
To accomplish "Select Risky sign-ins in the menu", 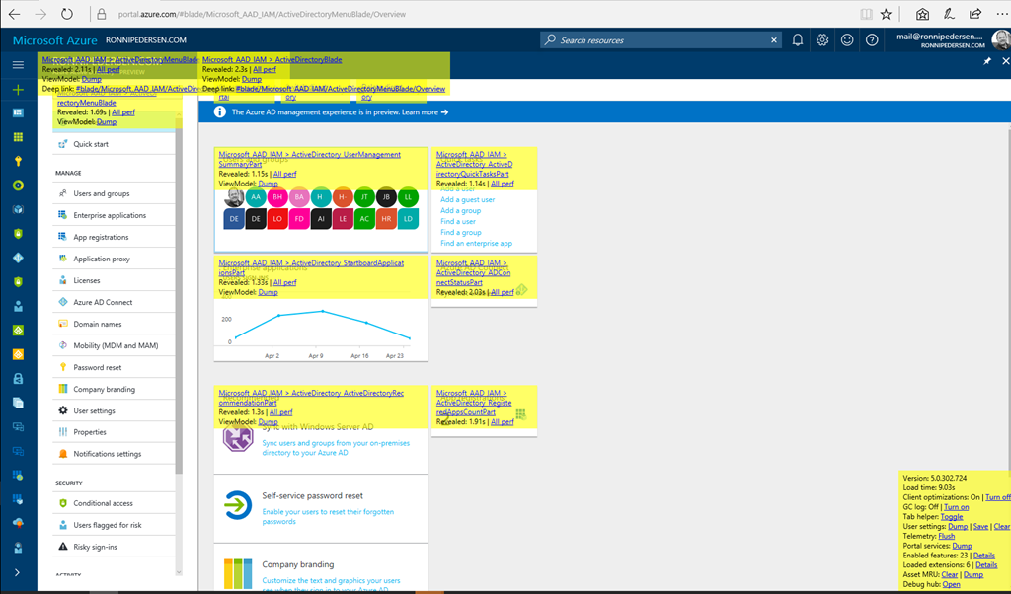I will point(115,547).
